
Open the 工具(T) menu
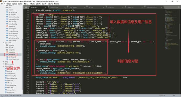pos(38,4)
